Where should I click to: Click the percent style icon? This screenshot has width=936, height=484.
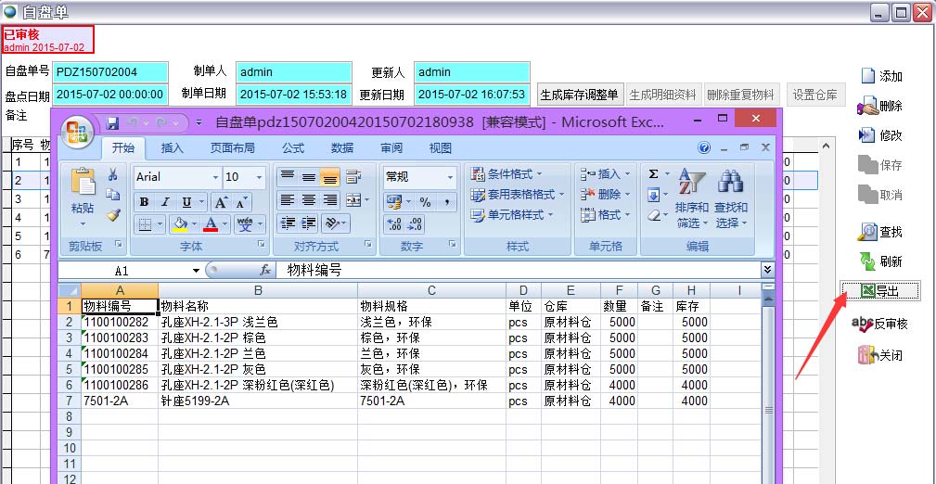(425, 202)
